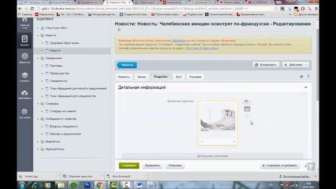Collapse the Детальная информация section
The image size is (336, 189).
click(x=306, y=88)
